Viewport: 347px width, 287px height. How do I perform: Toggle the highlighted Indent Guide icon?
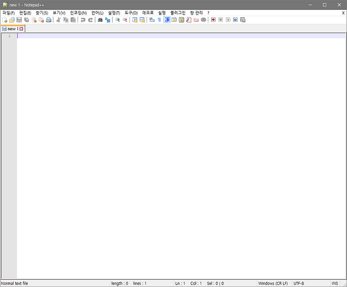pos(167,20)
